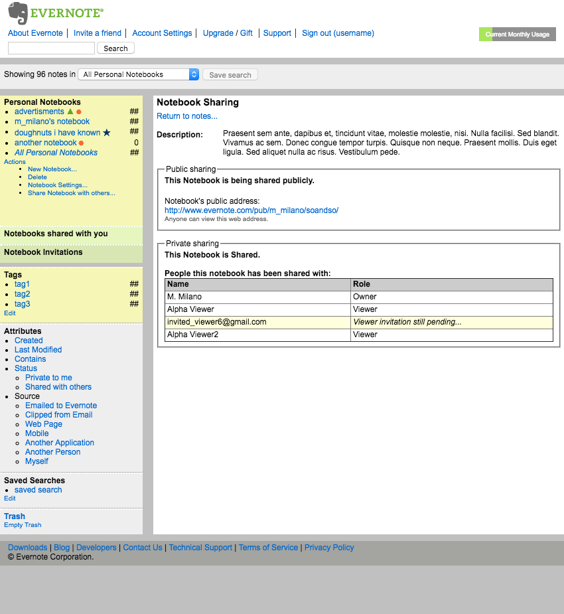Filter source Another Application

(x=60, y=443)
